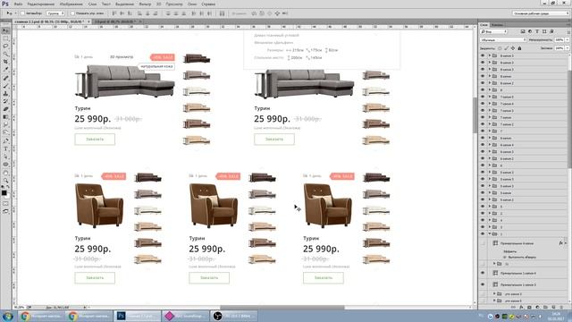Switch to the Каналы panel tab

pyautogui.click(x=497, y=25)
